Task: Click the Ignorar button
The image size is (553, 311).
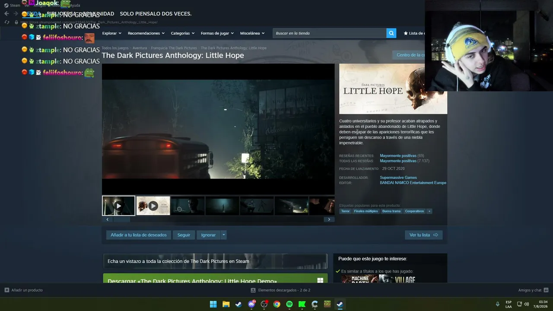Action: 208,235
